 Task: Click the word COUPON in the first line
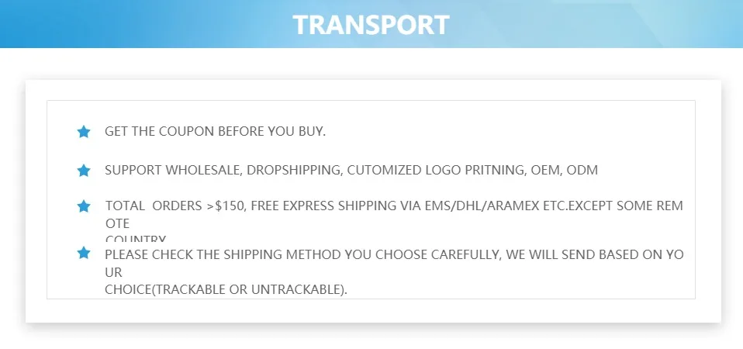186,131
